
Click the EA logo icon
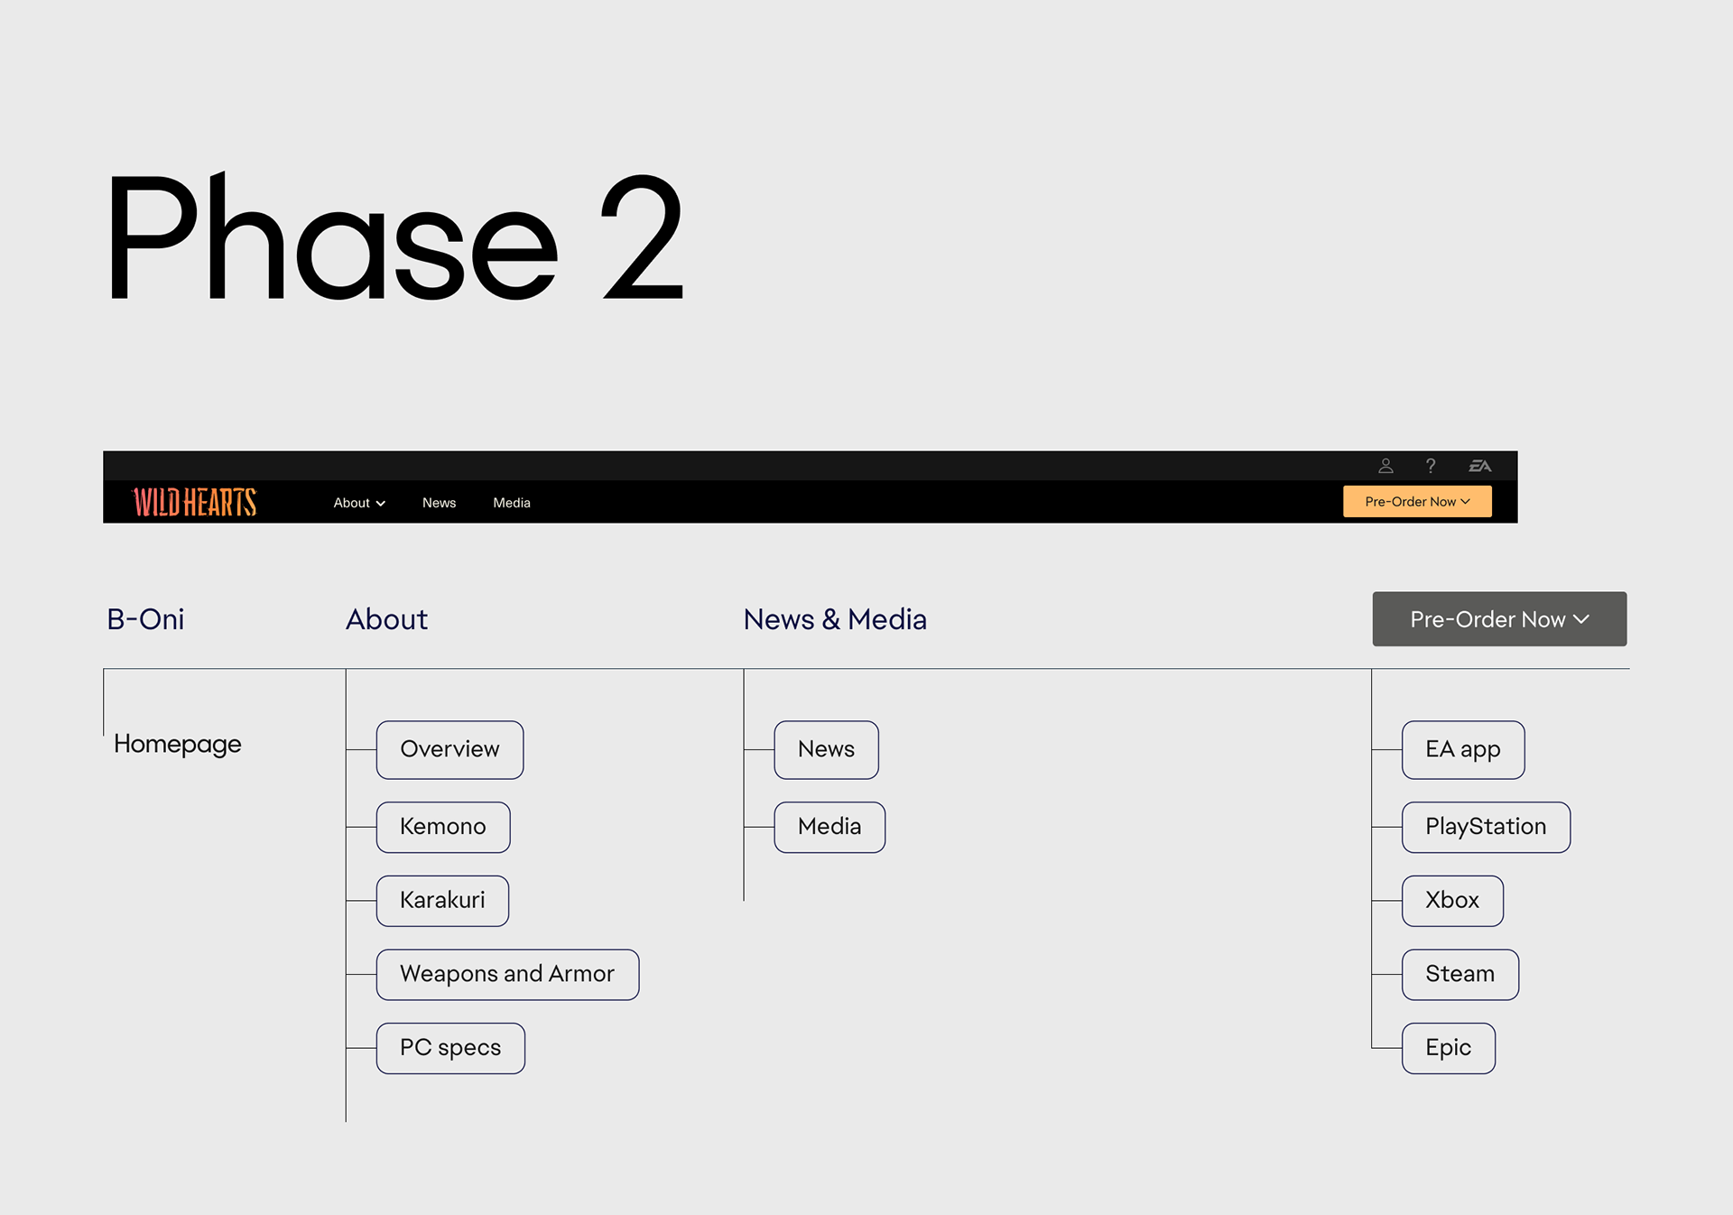coord(1480,466)
